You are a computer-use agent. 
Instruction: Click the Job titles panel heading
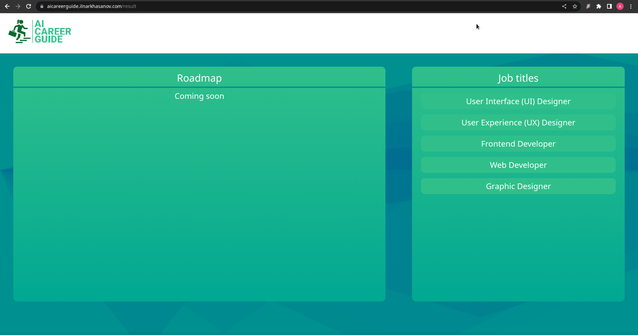[x=518, y=78]
